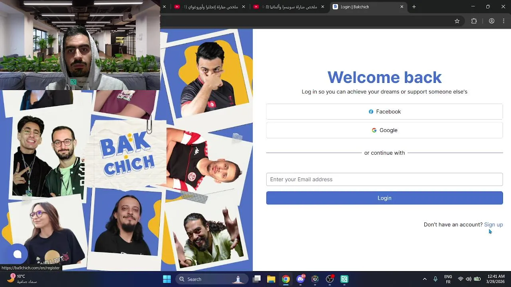Image resolution: width=511 pixels, height=287 pixels.
Task: Click the taskbar Search box
Action: [x=212, y=279]
